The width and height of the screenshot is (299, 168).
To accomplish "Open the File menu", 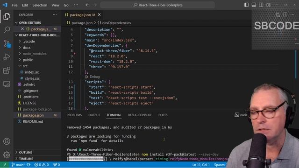I will coord(14,5).
